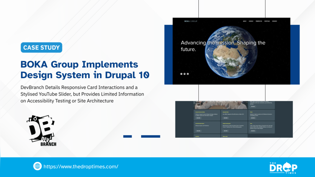
Task: Select the news cards grid screenshot
Action: click(234, 119)
